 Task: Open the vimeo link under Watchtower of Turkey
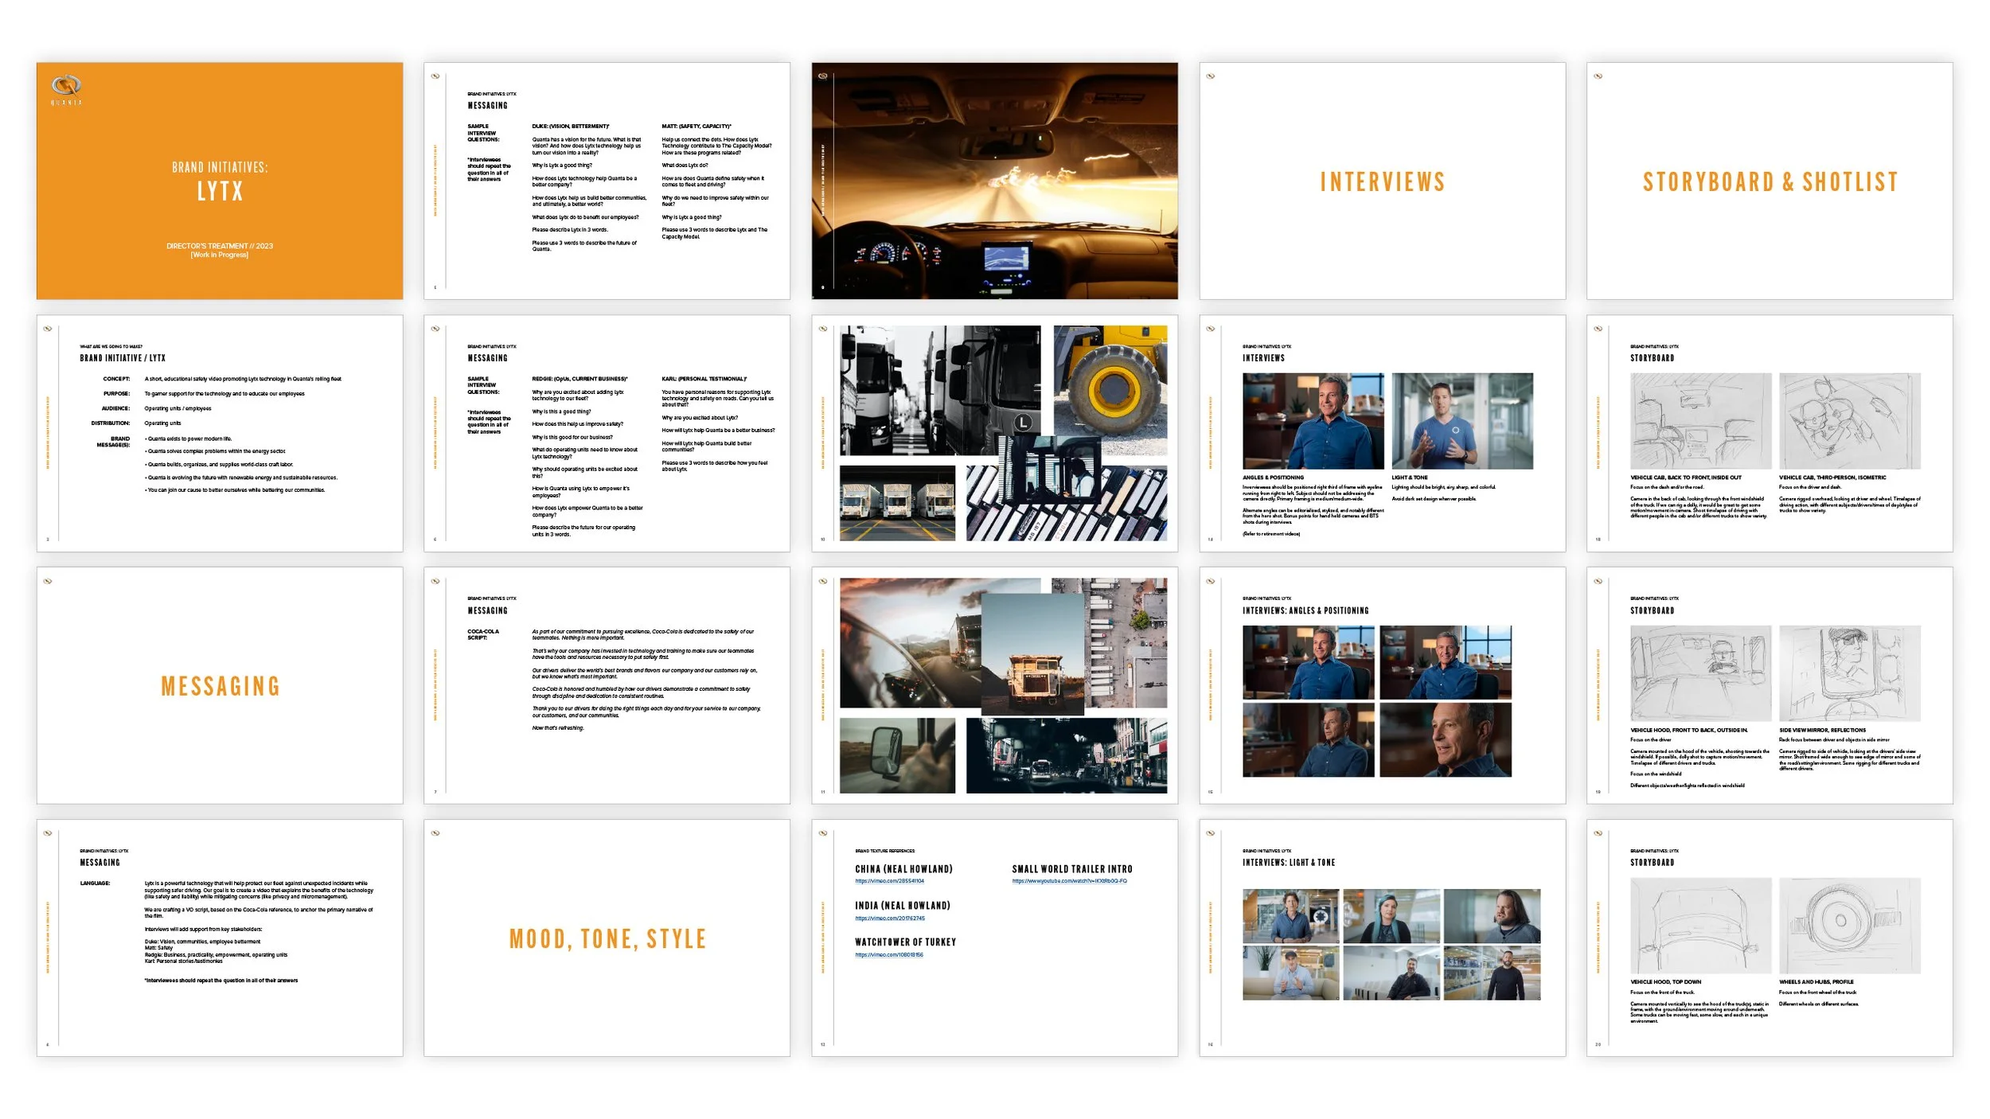point(888,955)
